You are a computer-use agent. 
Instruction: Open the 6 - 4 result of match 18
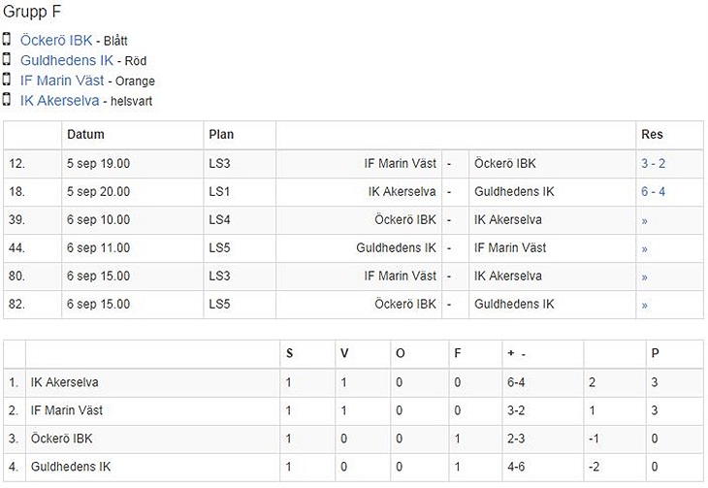653,191
